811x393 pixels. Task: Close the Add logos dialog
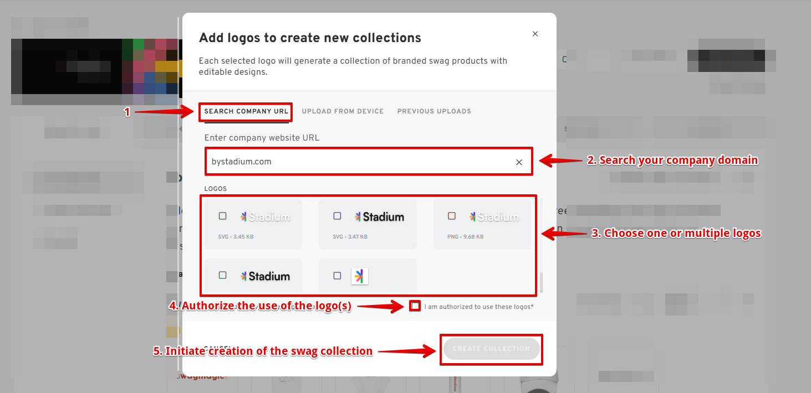coord(535,34)
